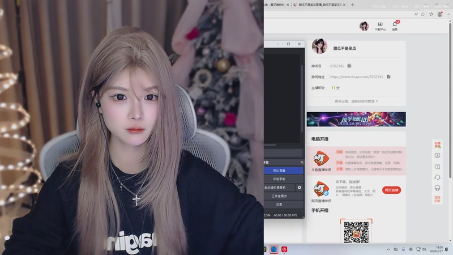The width and height of the screenshot is (453, 255).
Task: Click the red 网页直播 button
Action: click(391, 190)
